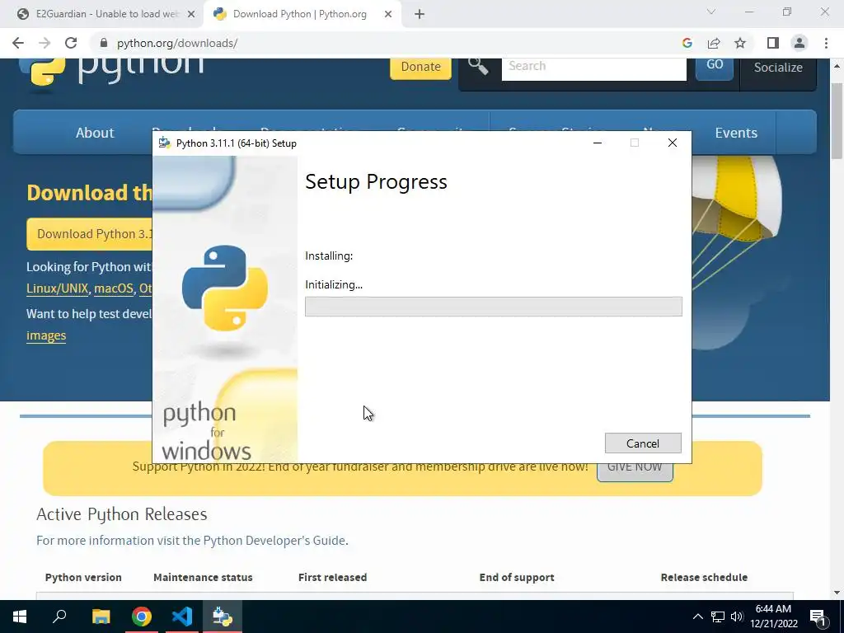Open the Linux/UNIX downloads link
844x633 pixels.
click(57, 288)
